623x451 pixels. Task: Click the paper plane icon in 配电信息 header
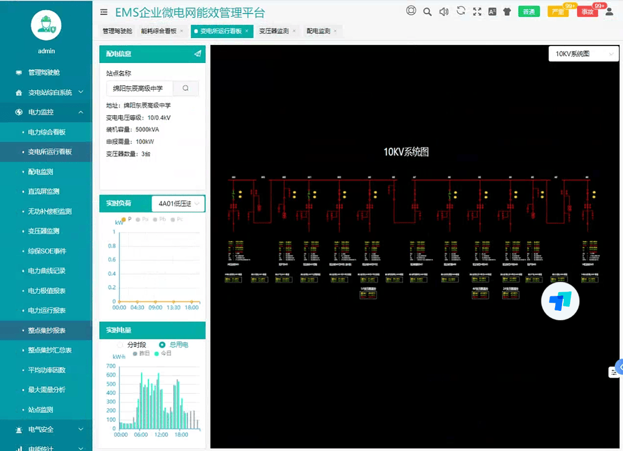[x=197, y=54]
